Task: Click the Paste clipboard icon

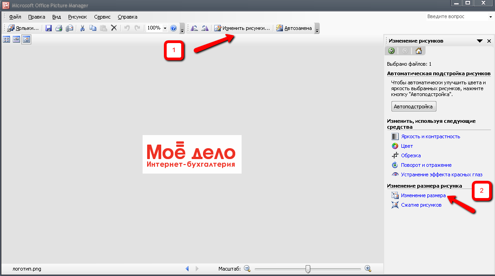Action: tap(103, 28)
